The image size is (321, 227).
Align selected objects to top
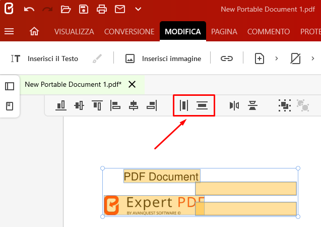(97, 105)
